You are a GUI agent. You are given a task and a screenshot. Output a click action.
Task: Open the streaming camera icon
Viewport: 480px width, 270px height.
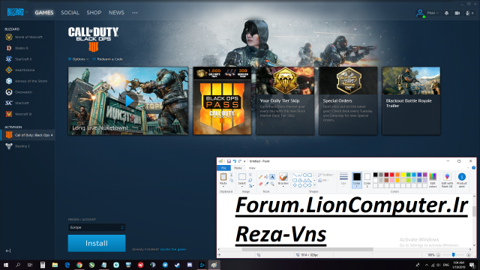pyautogui.click(x=457, y=13)
